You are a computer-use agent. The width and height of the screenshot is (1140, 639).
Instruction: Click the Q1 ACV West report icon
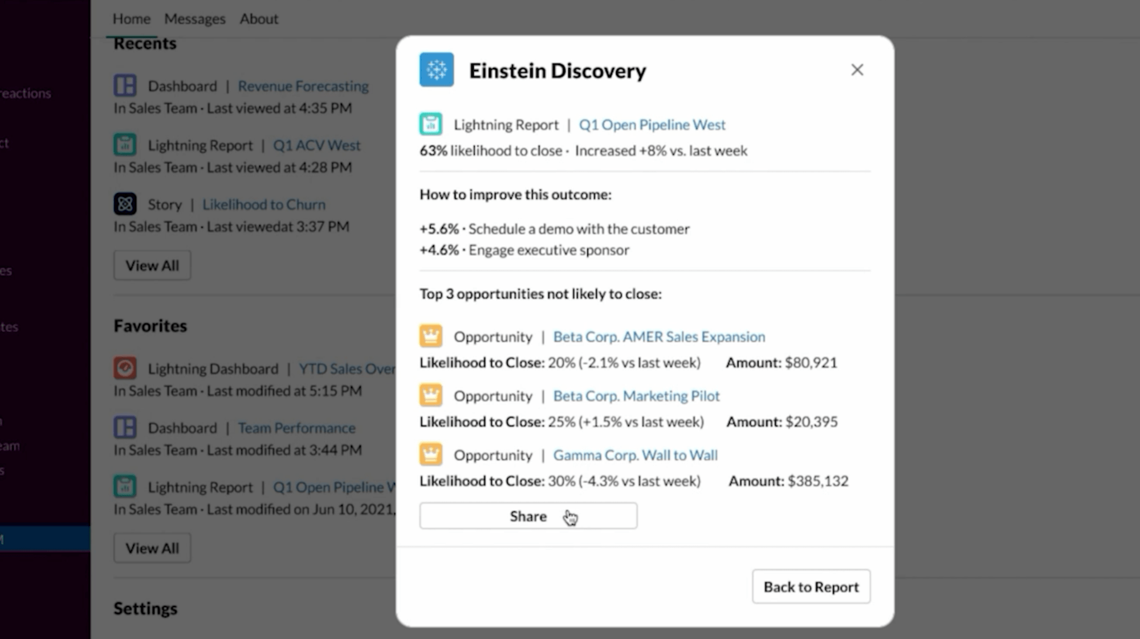point(125,145)
